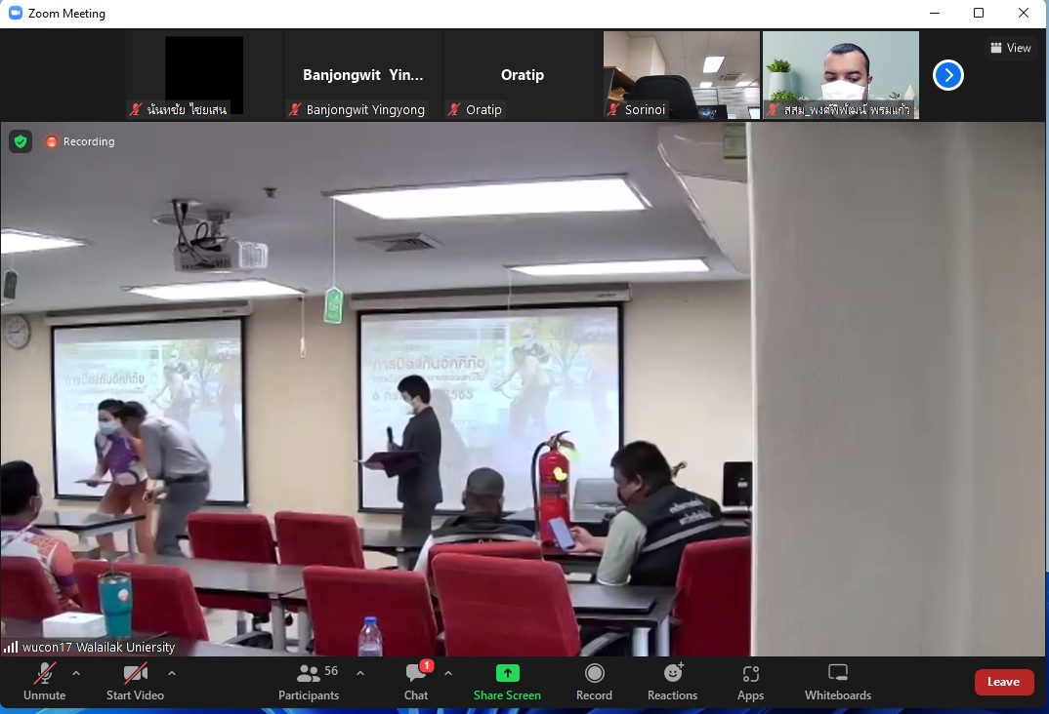The width and height of the screenshot is (1049, 714).
Task: Click the red Leave button
Action: pos(1003,682)
